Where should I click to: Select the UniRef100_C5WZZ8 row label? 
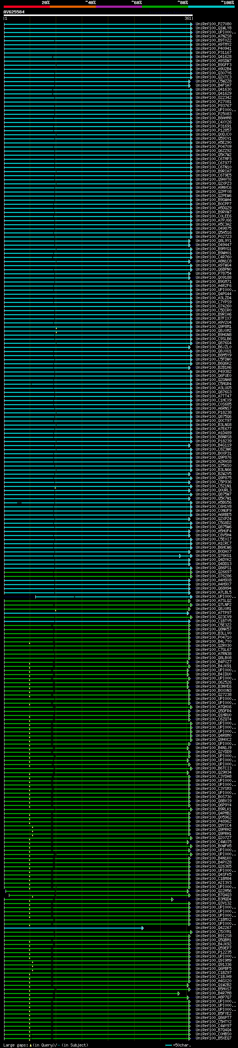(213, 81)
